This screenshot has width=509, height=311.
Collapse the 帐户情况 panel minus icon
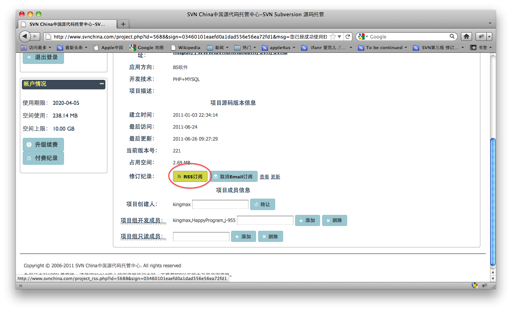(102, 84)
